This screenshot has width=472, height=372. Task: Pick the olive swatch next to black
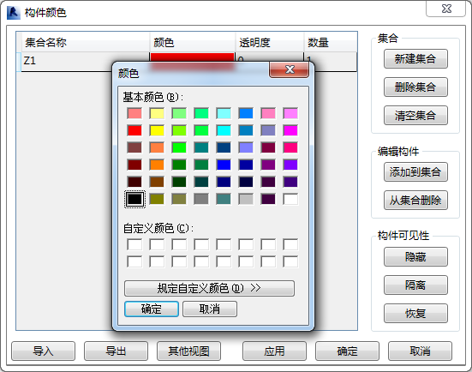click(x=157, y=199)
